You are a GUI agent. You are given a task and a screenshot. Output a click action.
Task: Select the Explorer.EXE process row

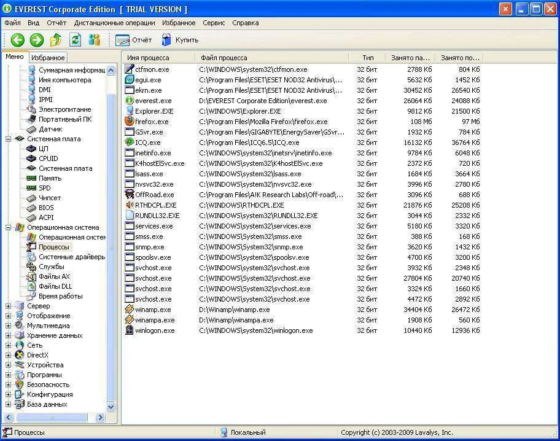(x=303, y=111)
